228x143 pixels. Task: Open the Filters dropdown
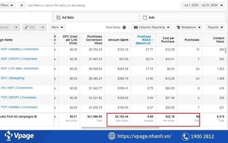point(7,5)
